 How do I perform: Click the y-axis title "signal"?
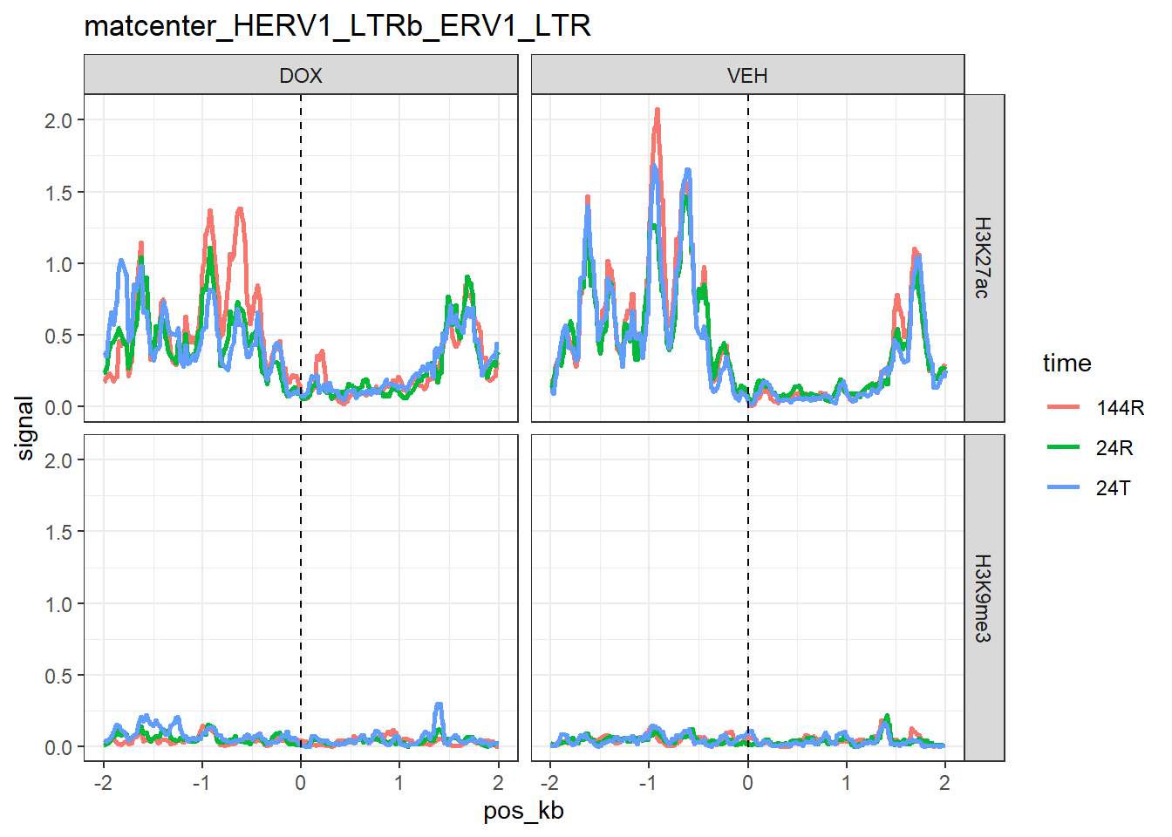(25, 428)
